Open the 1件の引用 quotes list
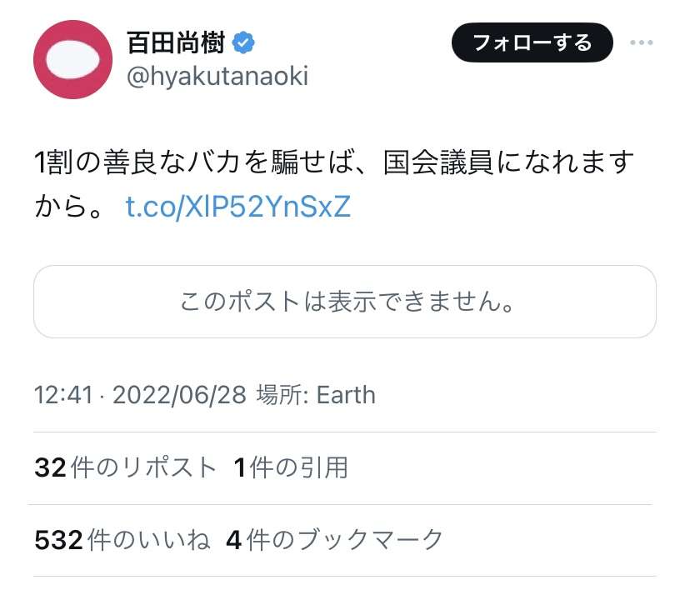 [x=291, y=468]
